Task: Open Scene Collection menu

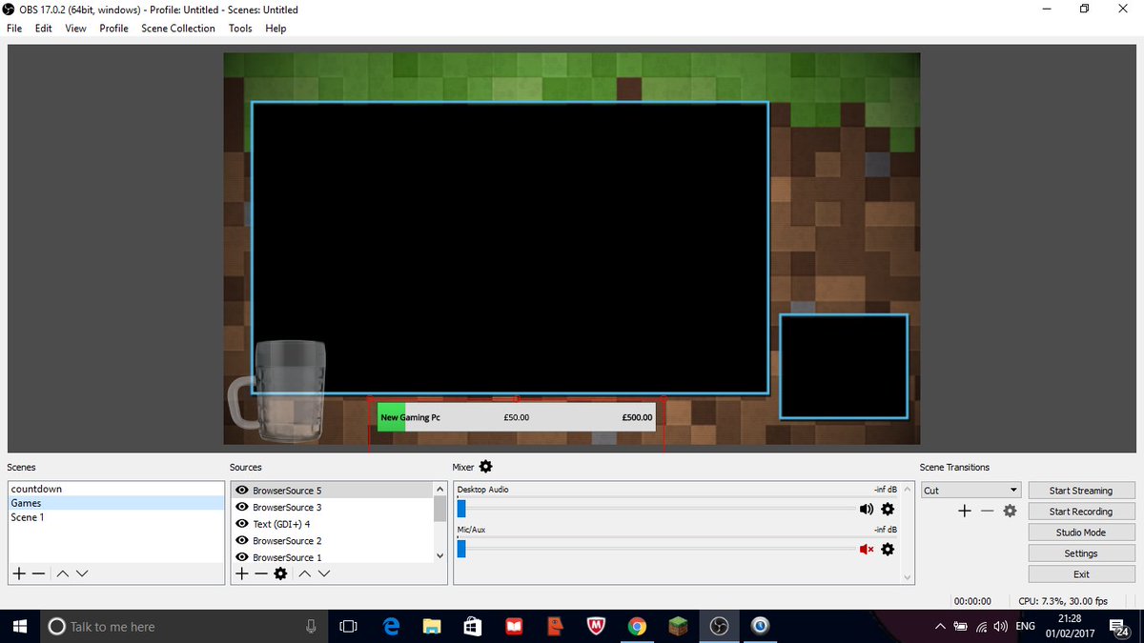Action: pyautogui.click(x=178, y=29)
